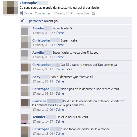Like Aurélie's 00:42 comment

[60, 33]
